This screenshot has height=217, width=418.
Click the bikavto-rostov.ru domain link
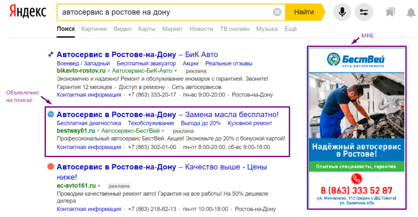coord(81,71)
